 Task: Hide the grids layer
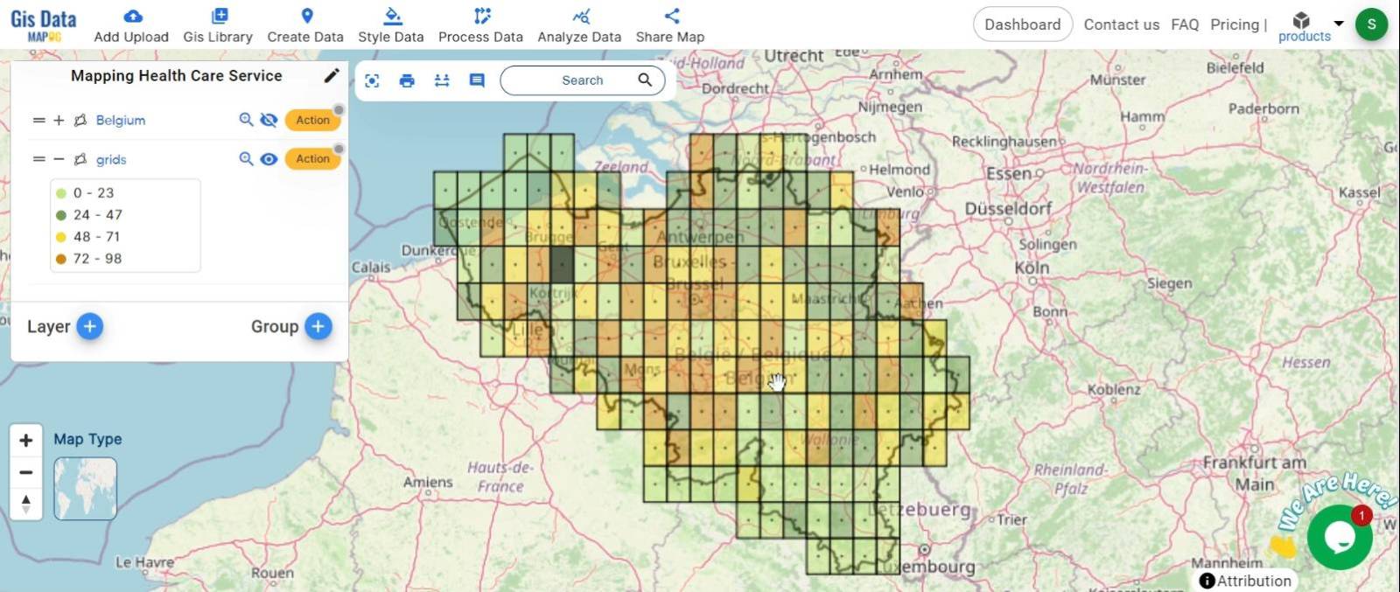coord(269,159)
